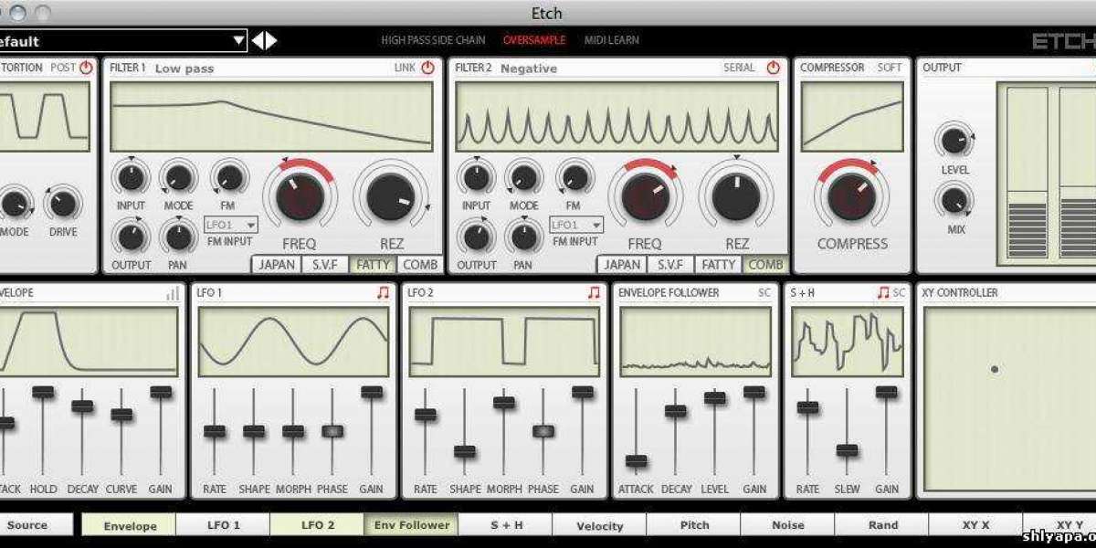Screen dimensions: 1096x548
Task: Toggle HIGH PASS SIDE CHAIN option
Action: [435, 40]
